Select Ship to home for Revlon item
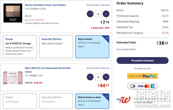Screen dimensions: 173x110 (92, 47)
